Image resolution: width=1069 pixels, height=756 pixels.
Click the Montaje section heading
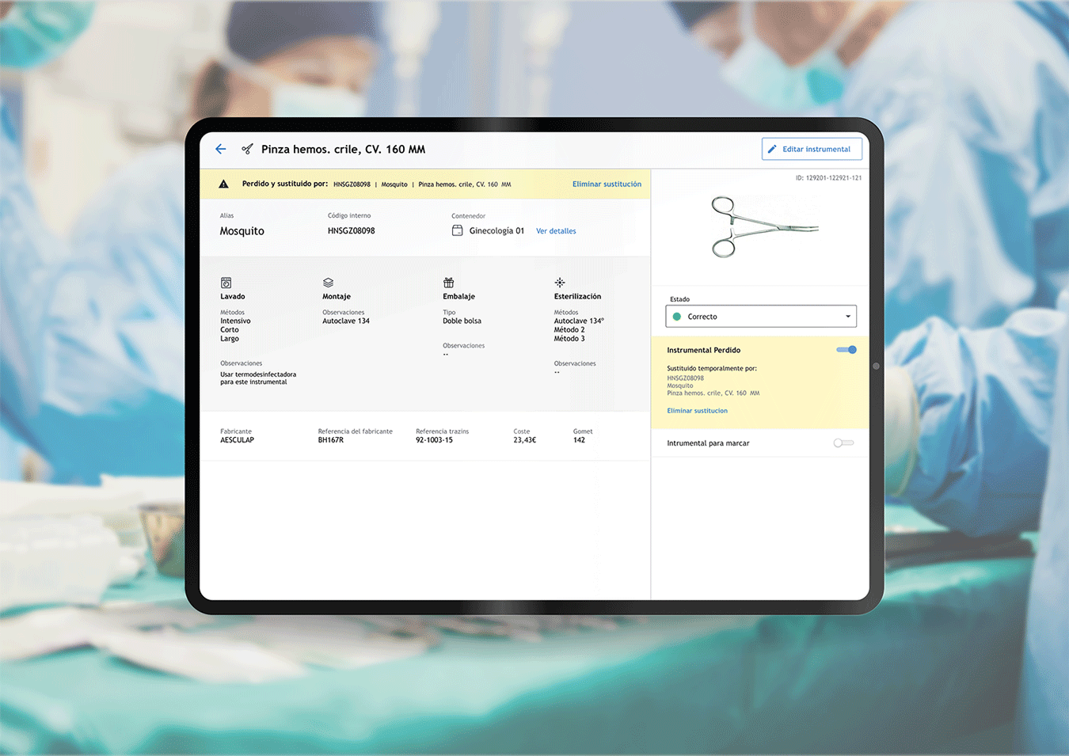[337, 297]
